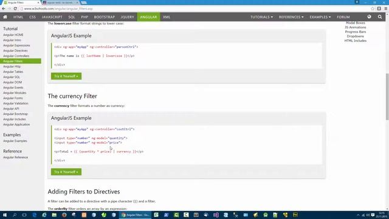Open Angular Expressions in sidebar
Screen dimensions: 389x219
coord(16,46)
